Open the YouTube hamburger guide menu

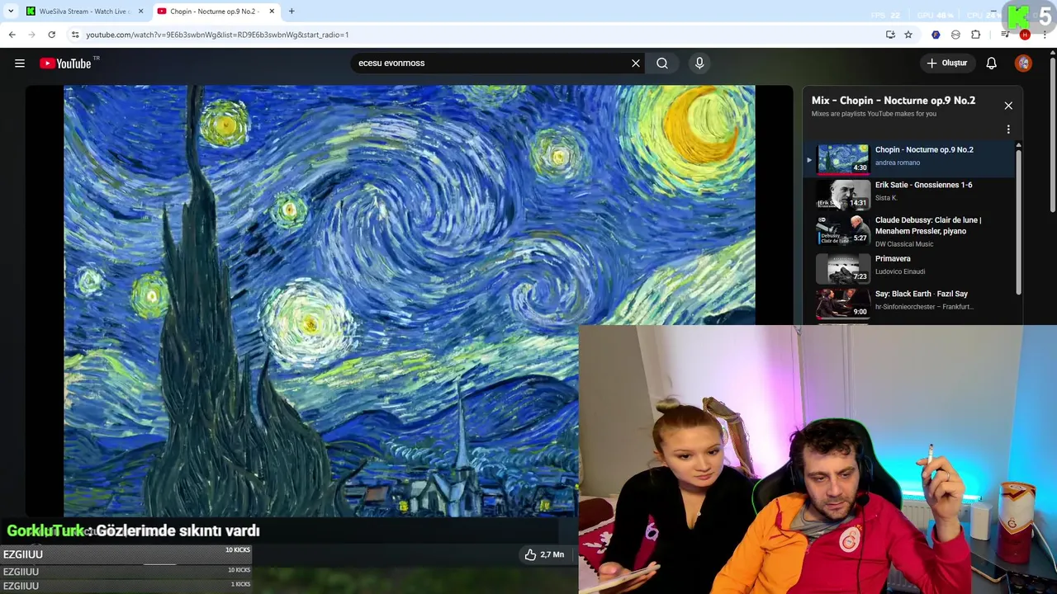[20, 63]
